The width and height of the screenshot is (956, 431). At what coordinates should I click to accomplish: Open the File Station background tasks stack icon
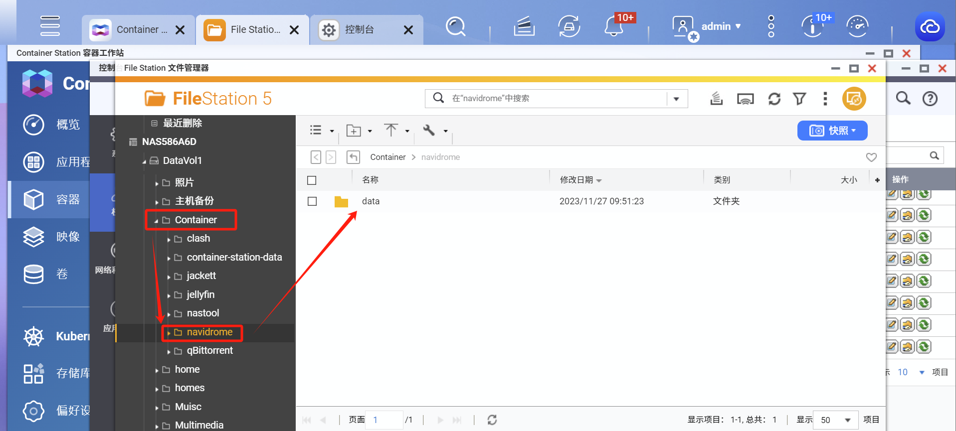point(717,99)
